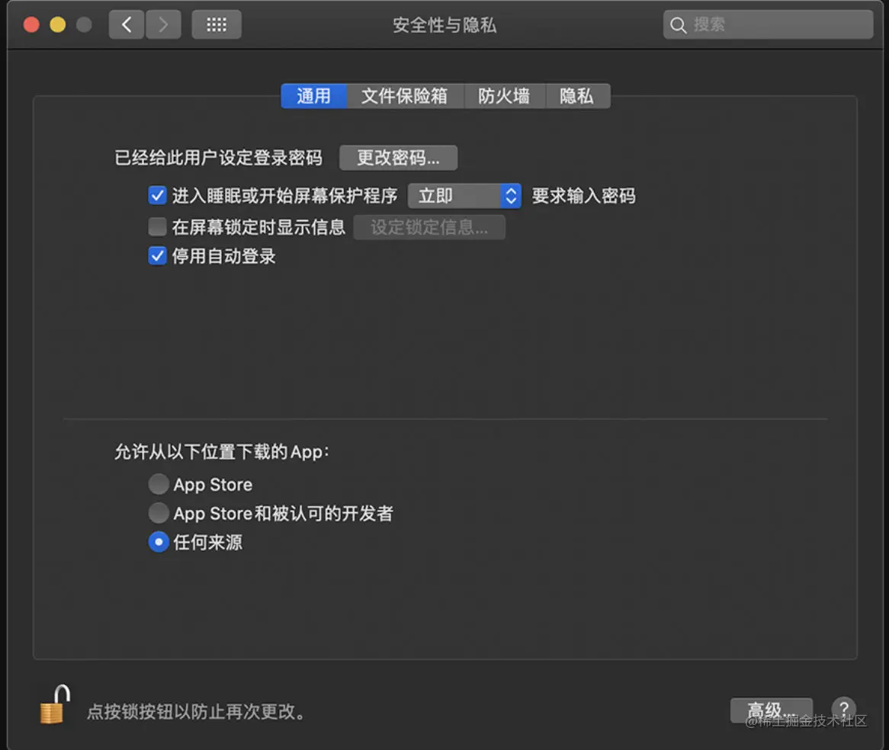
Task: Uncheck 进入睡眠或开始屏幕保护程序 checkbox
Action: point(157,195)
